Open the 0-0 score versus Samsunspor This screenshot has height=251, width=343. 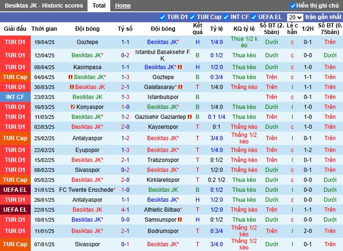(125, 219)
